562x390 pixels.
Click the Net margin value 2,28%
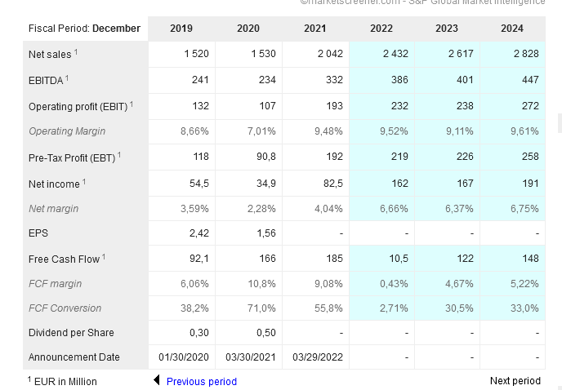pyautogui.click(x=261, y=208)
